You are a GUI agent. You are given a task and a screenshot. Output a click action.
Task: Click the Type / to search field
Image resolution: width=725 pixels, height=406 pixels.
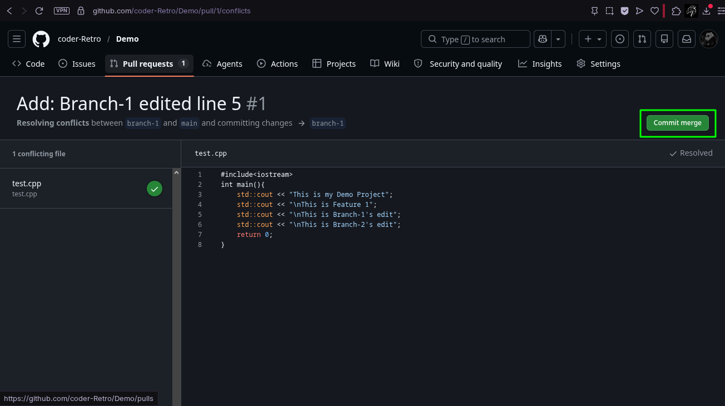coord(475,39)
